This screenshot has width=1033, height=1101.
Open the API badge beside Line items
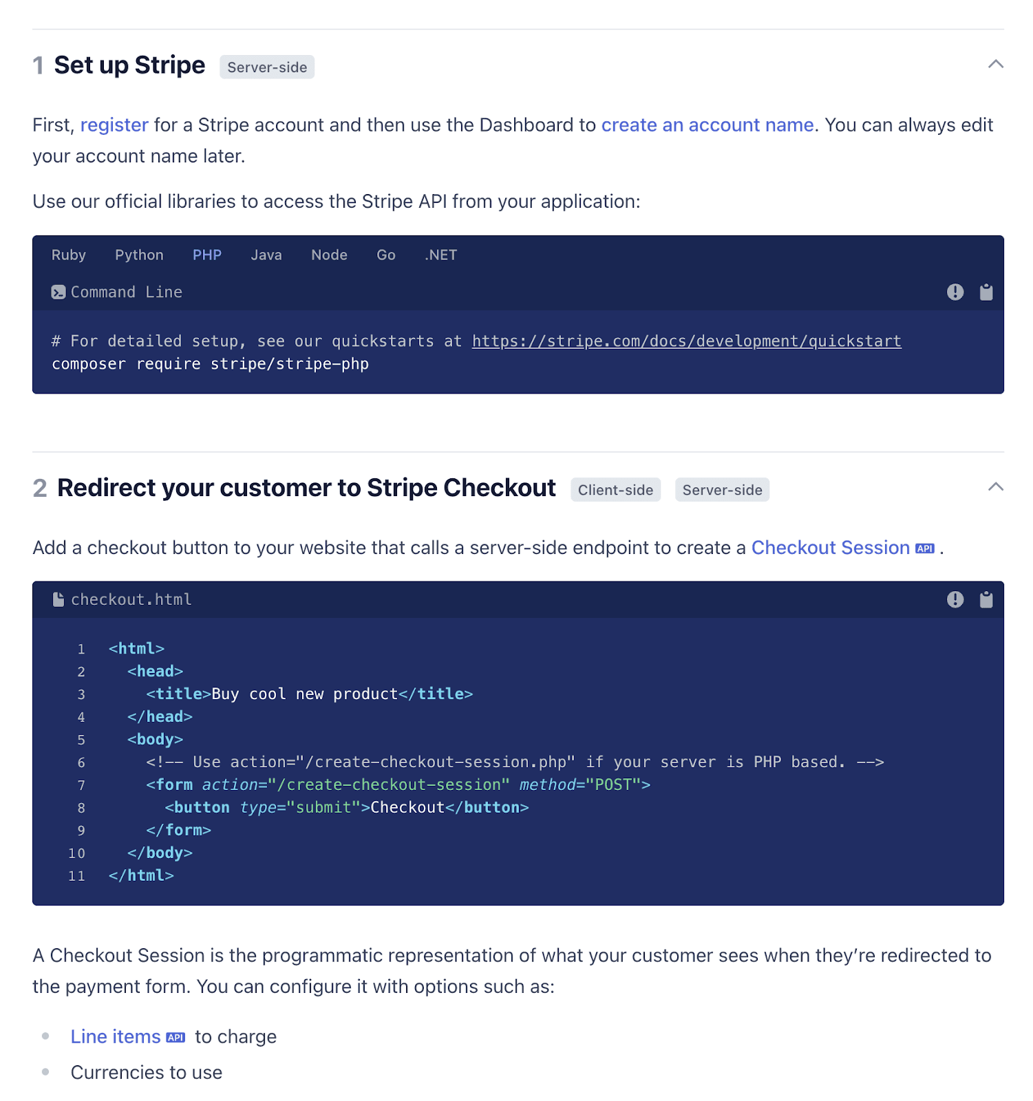[x=176, y=1036]
